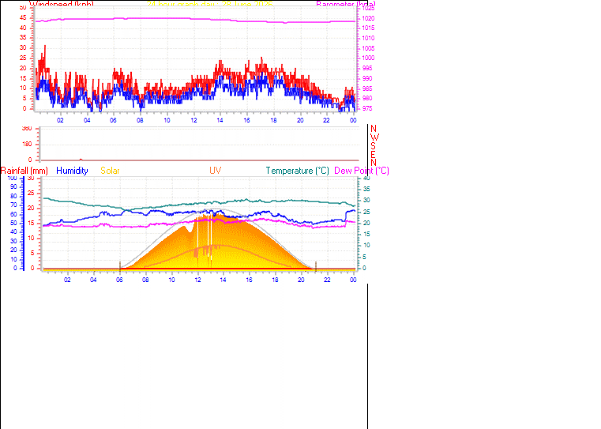601x429 pixels.
Task: Click the sunrise marker near 06 hours
Action: tap(120, 266)
